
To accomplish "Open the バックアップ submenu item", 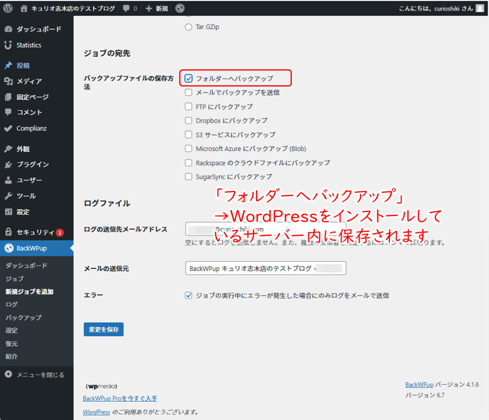I will point(24,317).
